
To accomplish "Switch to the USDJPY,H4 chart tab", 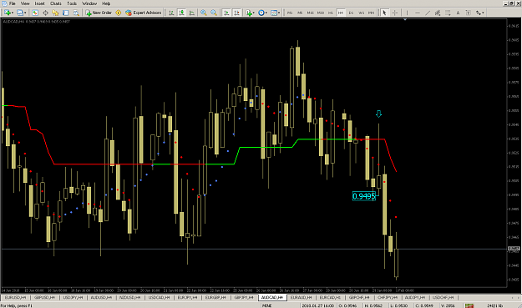I will (x=73, y=297).
